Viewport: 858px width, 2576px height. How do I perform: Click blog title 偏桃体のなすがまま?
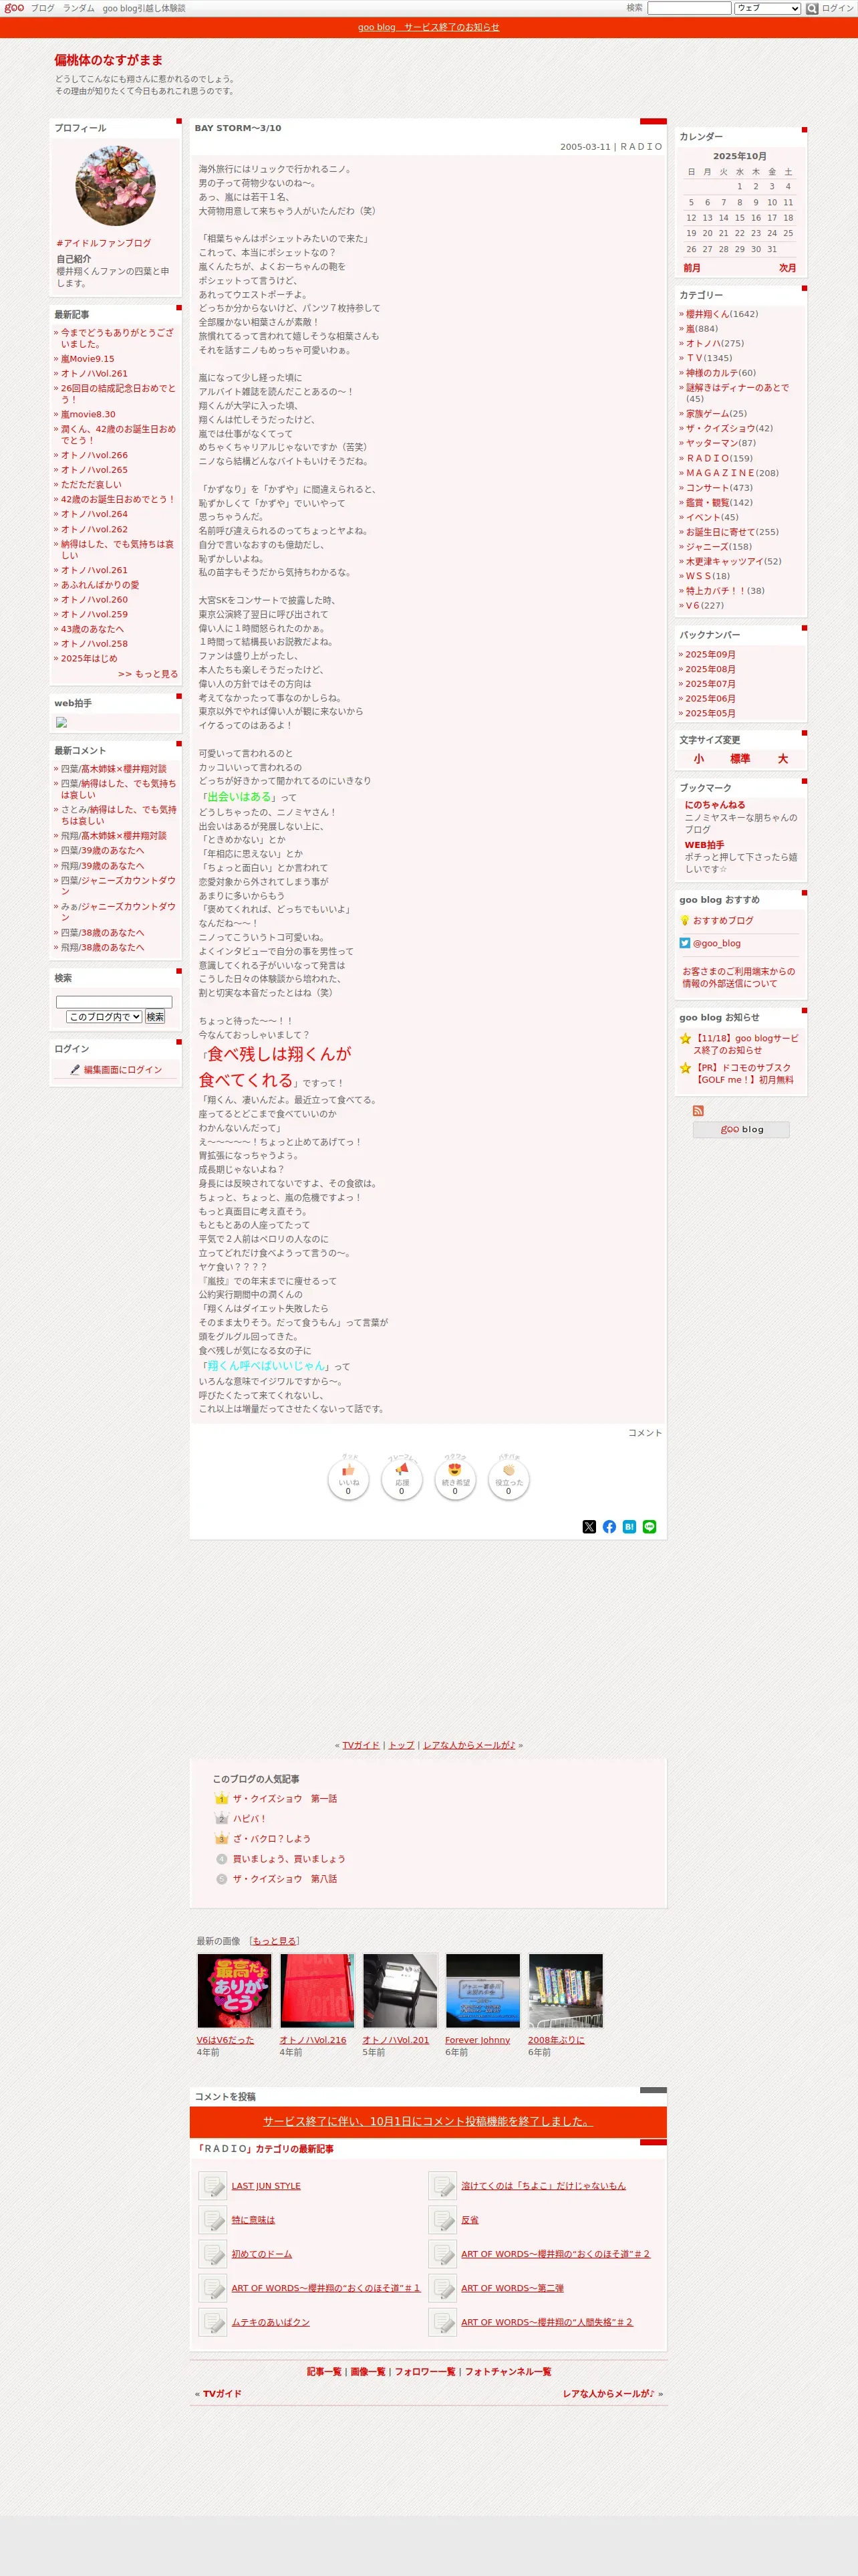(x=109, y=60)
